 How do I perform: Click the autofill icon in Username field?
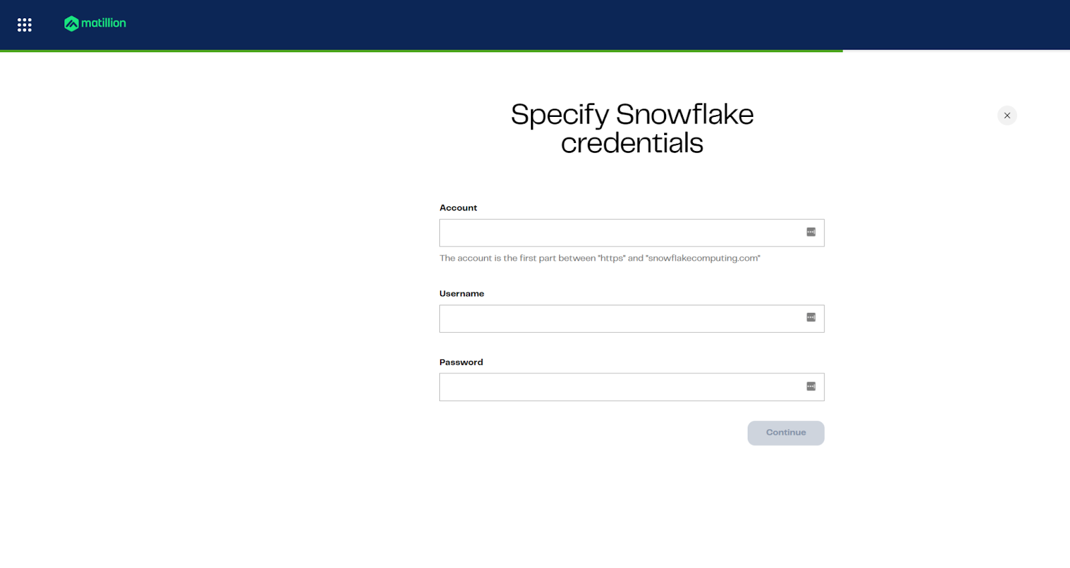point(811,317)
